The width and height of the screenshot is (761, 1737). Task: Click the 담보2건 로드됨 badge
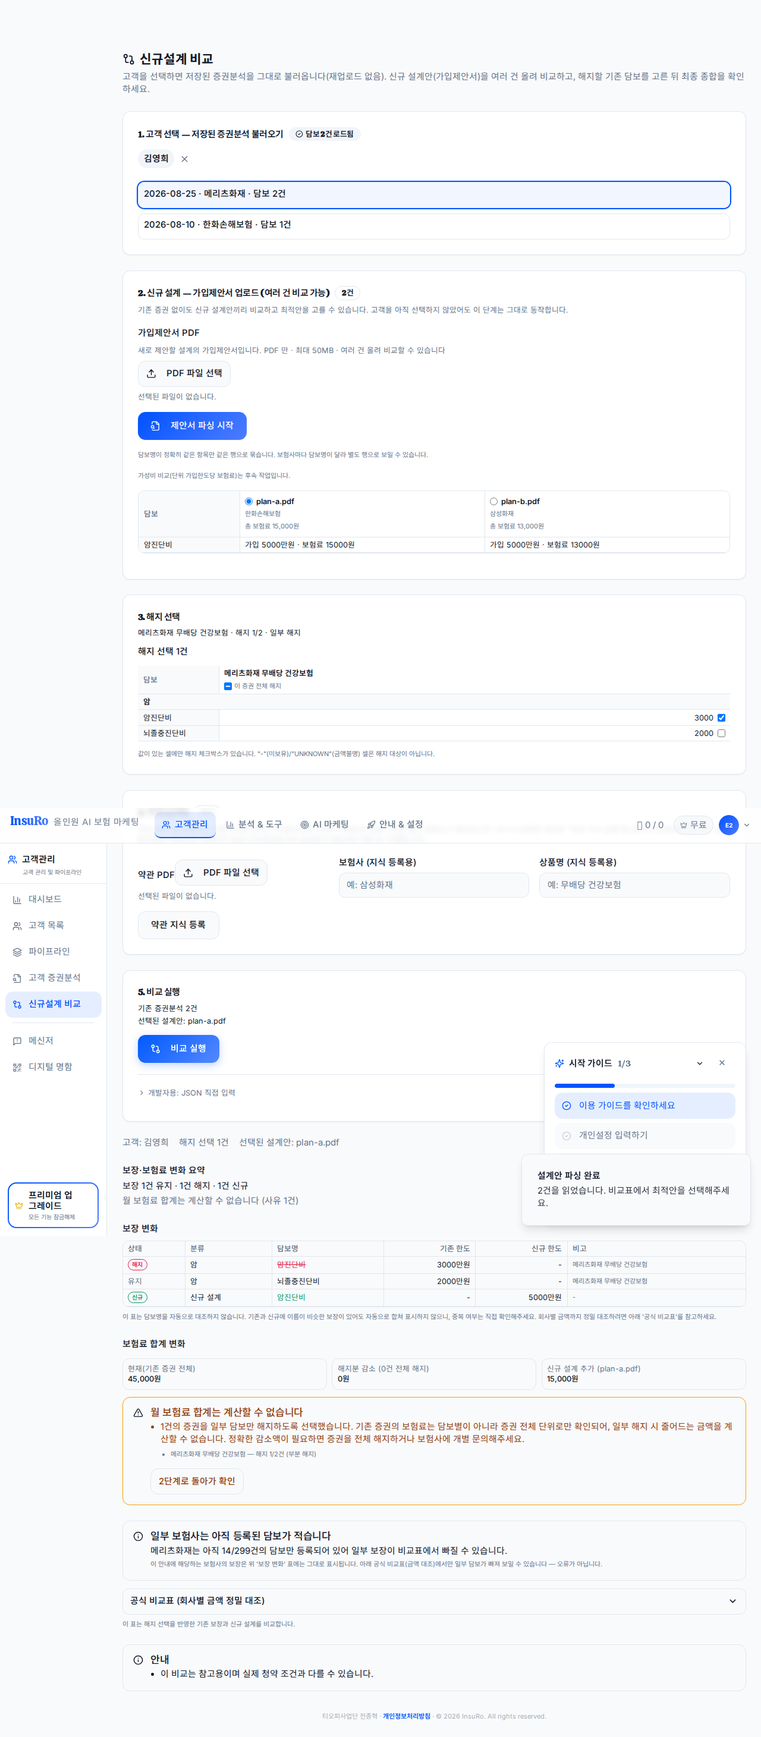pos(325,134)
